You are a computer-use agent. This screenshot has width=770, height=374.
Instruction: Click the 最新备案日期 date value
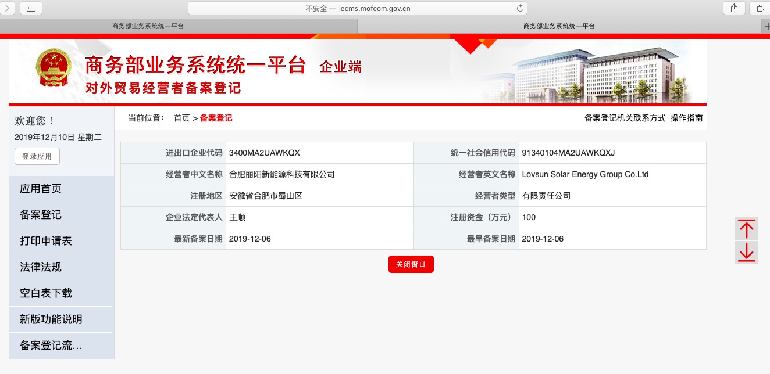click(250, 239)
